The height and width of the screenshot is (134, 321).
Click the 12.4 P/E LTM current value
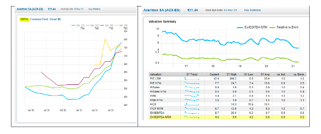(x=216, y=78)
